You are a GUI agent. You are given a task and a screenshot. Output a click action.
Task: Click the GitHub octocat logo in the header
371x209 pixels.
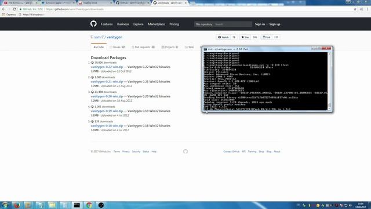point(93,24)
